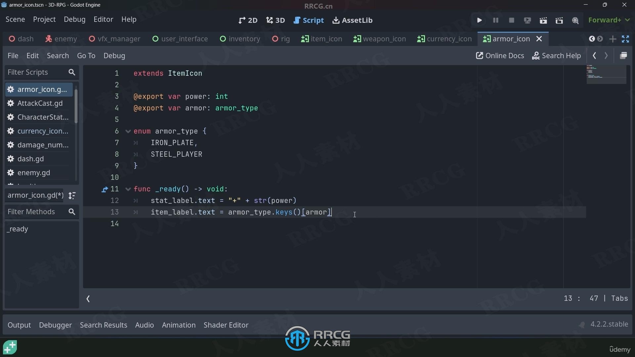Open the top Debug menu
635x357 pixels.
tap(74, 19)
